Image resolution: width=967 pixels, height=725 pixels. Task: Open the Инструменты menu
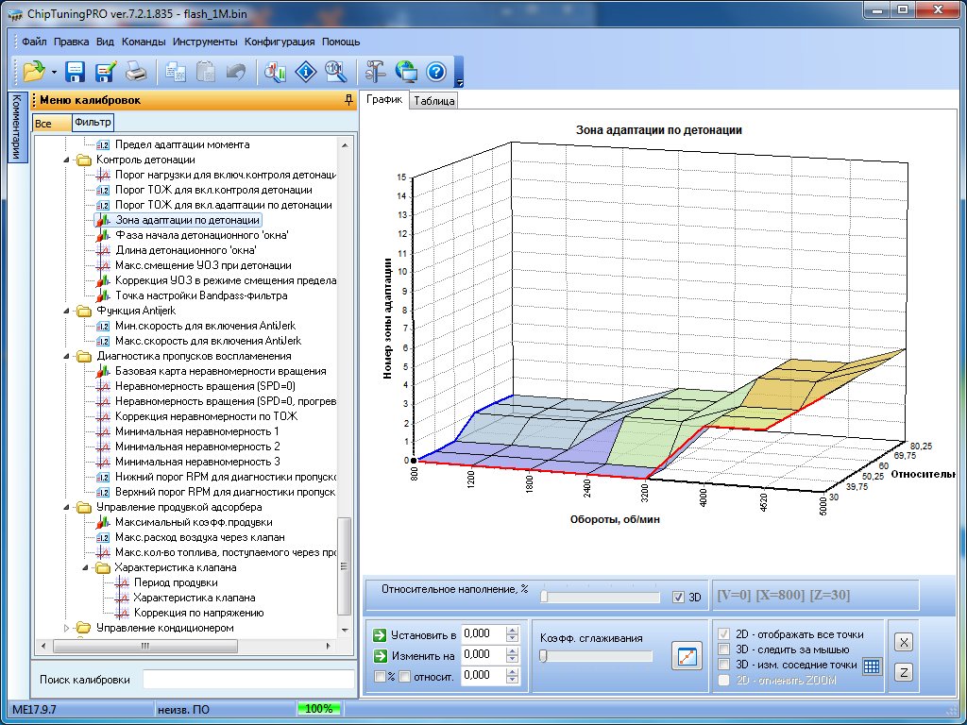205,42
